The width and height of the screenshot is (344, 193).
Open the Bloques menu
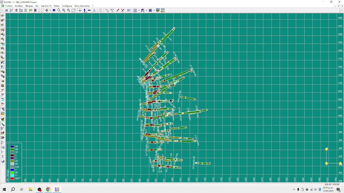(x=29, y=6)
